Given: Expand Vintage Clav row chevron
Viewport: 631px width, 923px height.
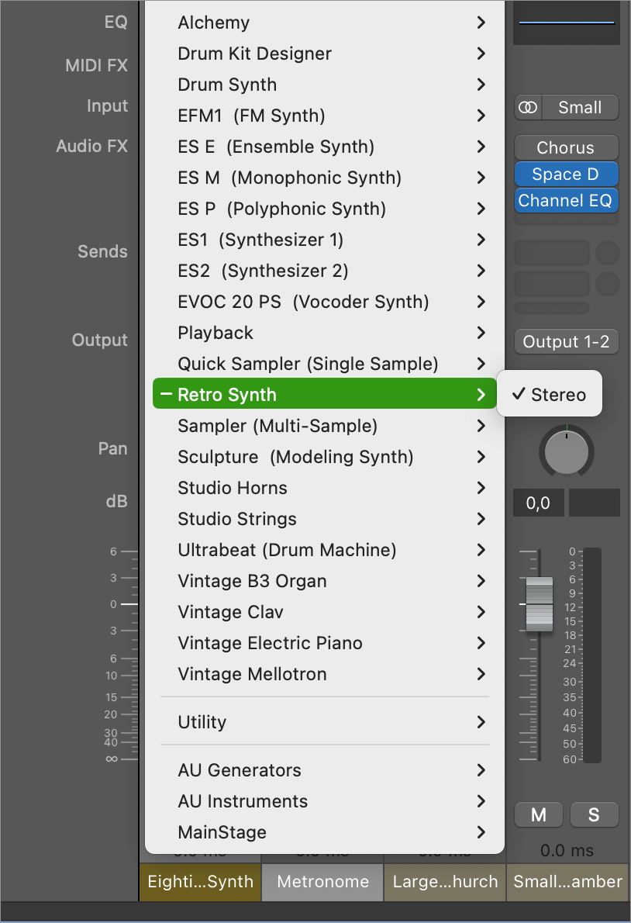Looking at the screenshot, I should (481, 612).
